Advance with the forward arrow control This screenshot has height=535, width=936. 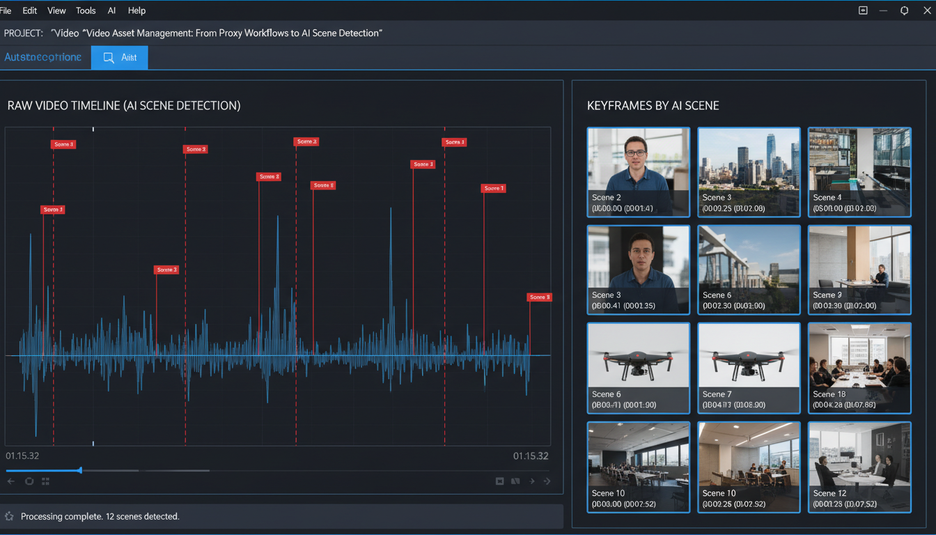531,481
